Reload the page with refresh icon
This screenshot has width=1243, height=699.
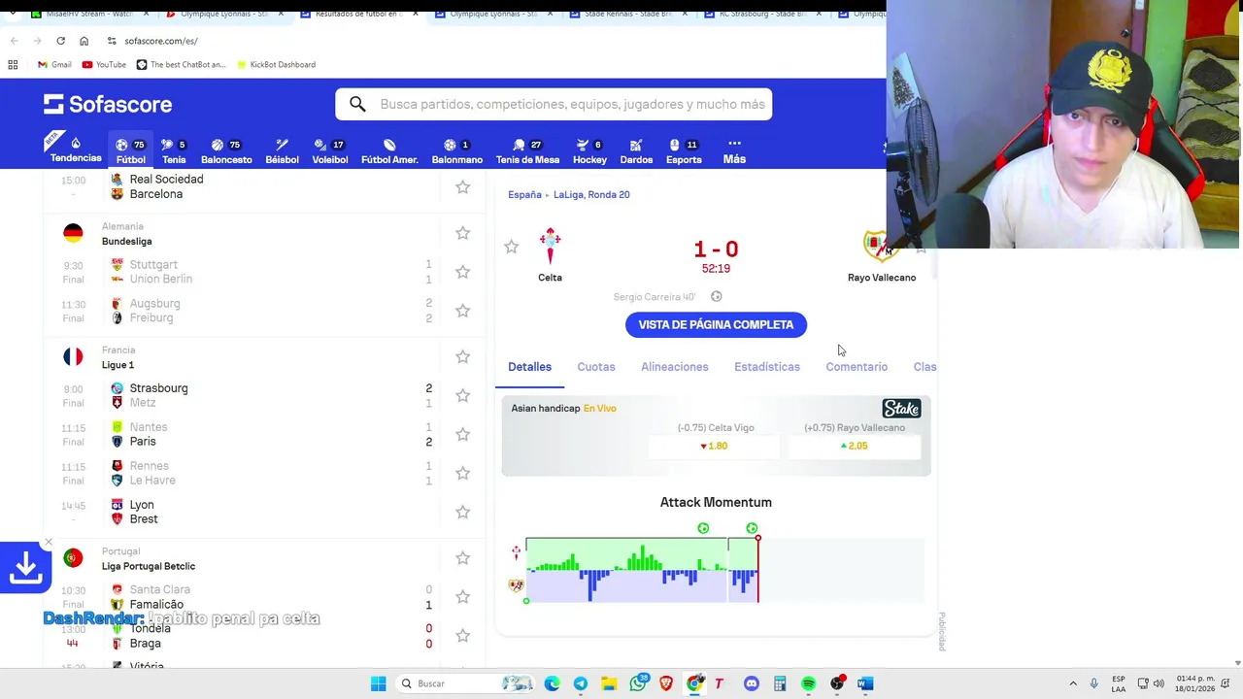pyautogui.click(x=60, y=41)
